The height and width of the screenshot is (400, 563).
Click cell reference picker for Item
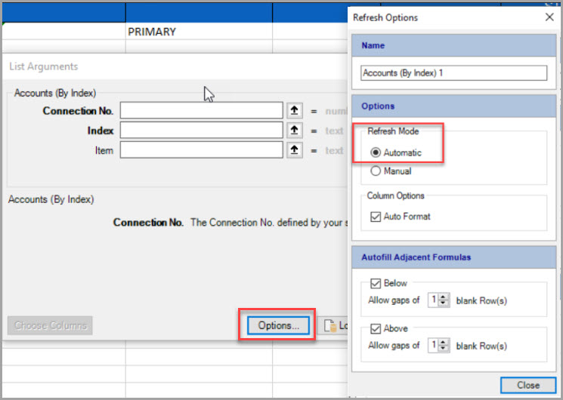point(295,150)
